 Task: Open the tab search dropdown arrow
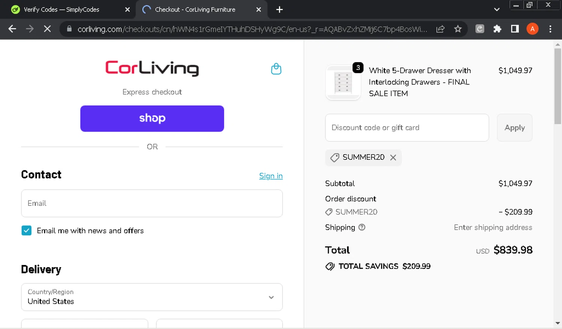[497, 9]
